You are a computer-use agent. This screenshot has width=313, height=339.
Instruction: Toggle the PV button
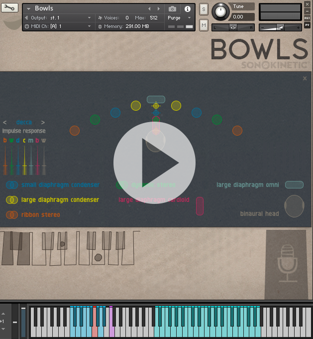(307, 25)
